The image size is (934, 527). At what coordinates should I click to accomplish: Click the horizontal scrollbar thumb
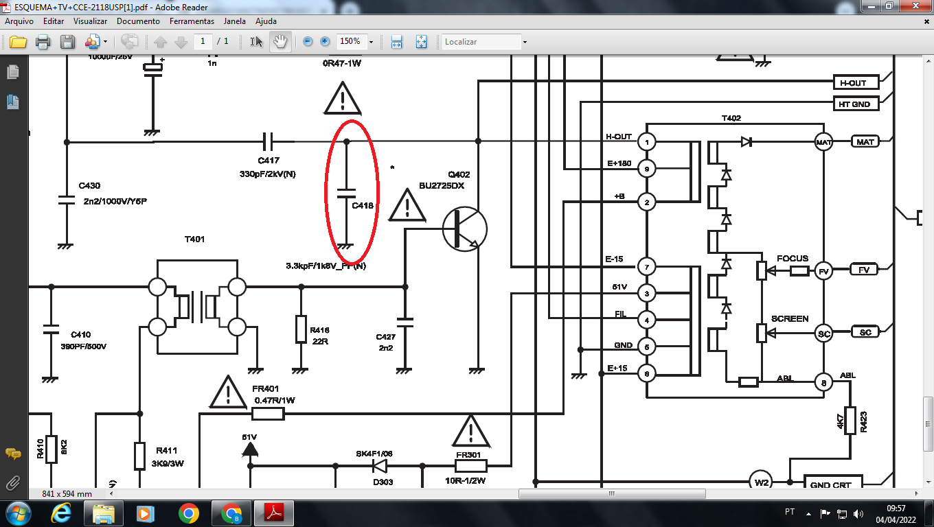613,493
